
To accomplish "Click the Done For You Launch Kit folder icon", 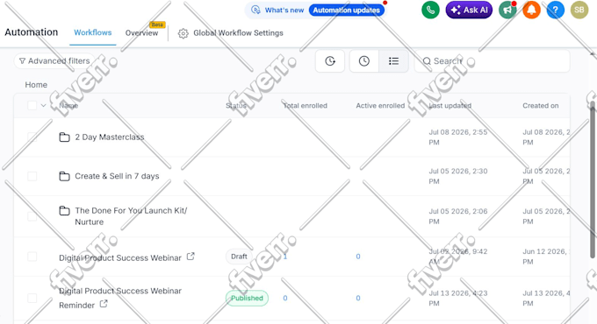I will pos(64,210).
